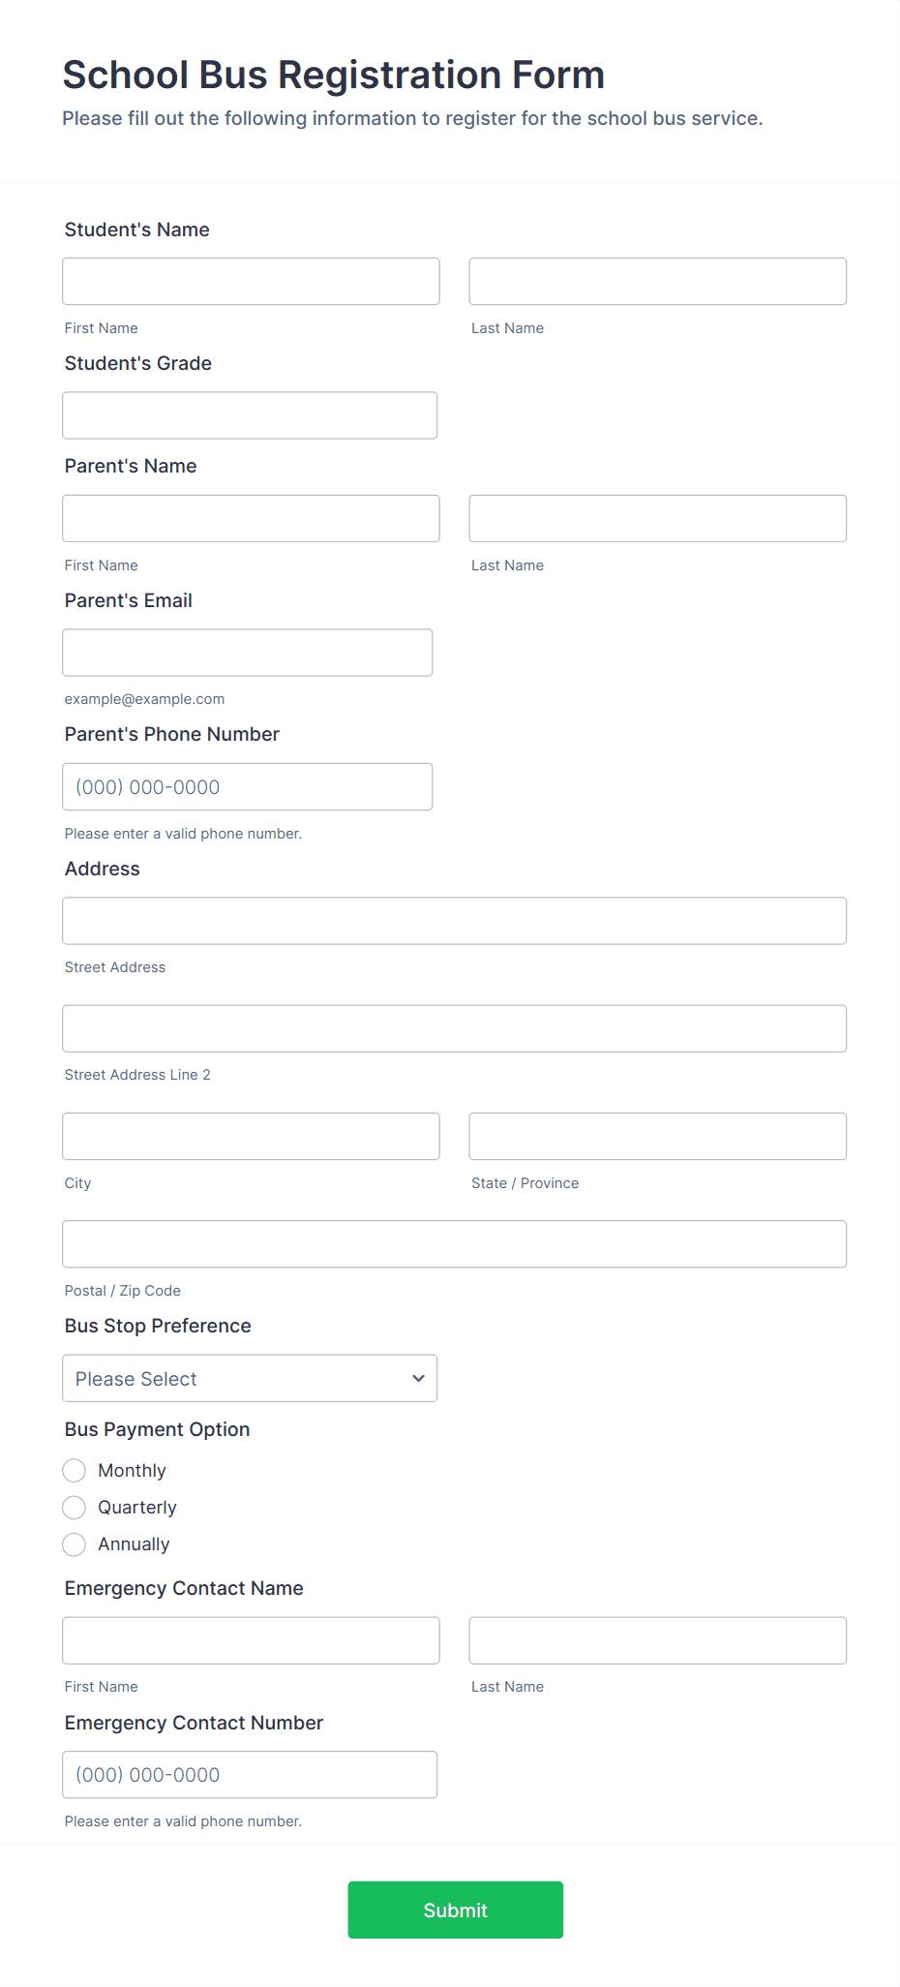This screenshot has height=1987, width=900.
Task: Select the Quarterly payment option
Action: click(74, 1507)
